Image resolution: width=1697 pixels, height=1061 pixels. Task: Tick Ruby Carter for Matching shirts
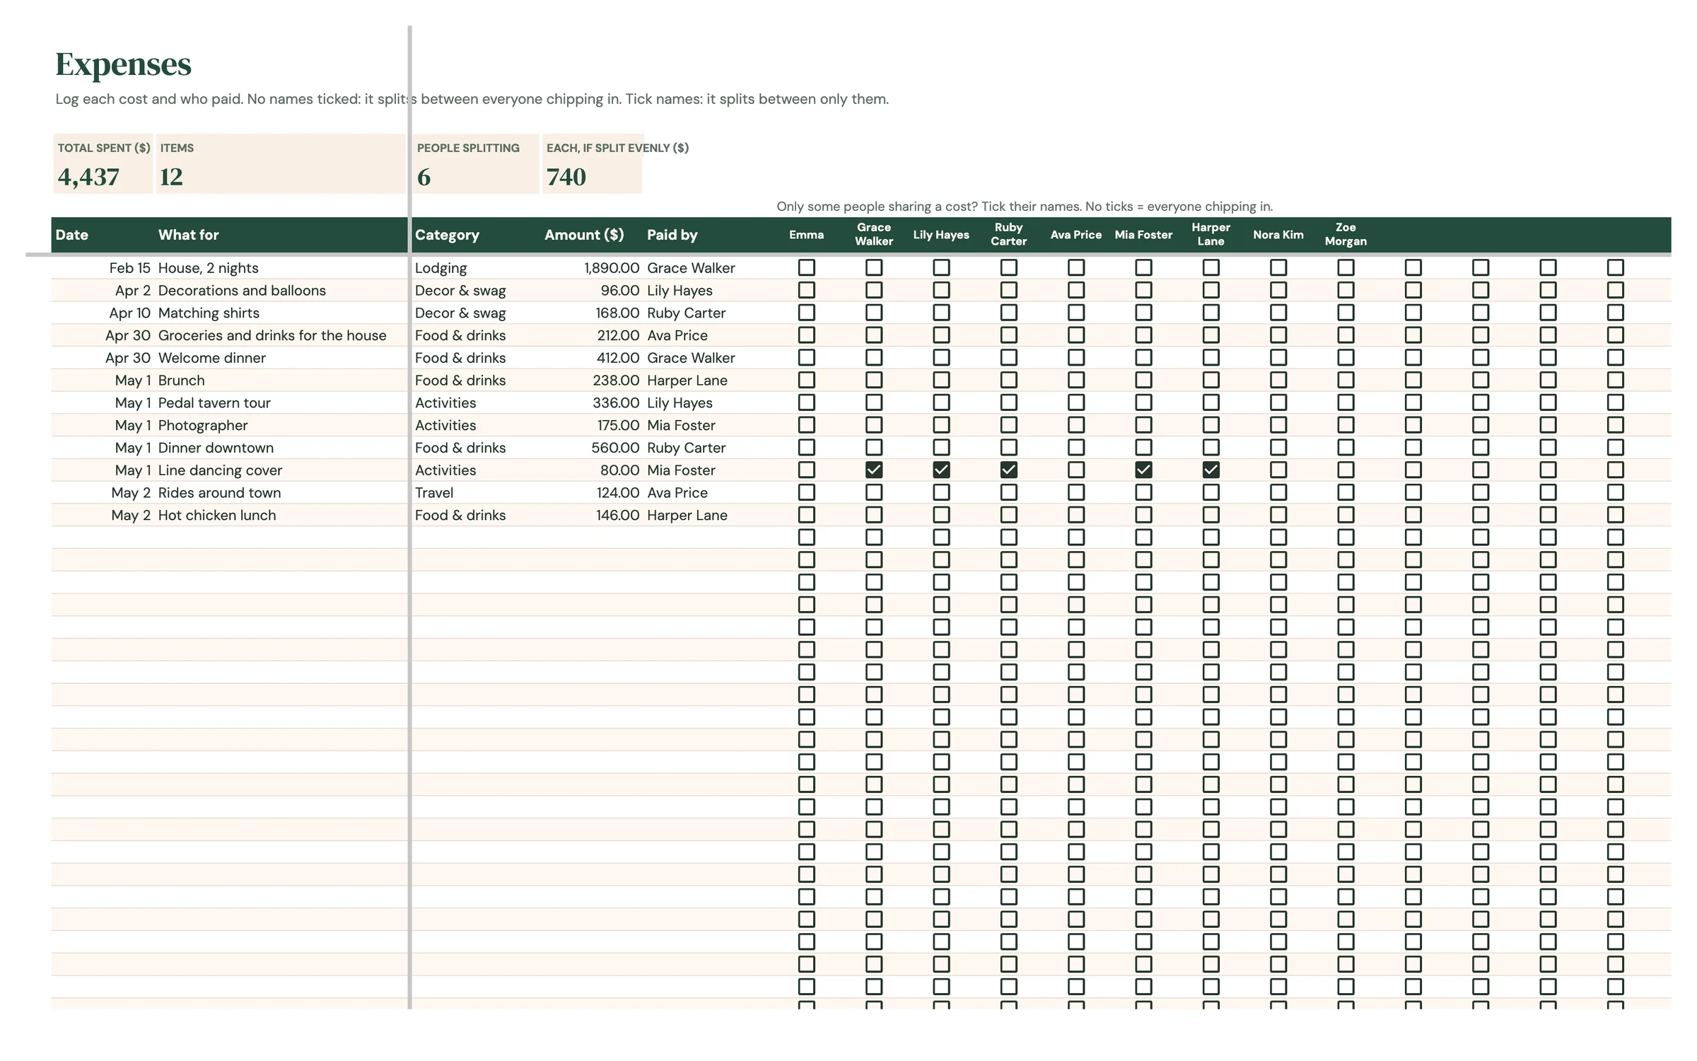[1009, 313]
